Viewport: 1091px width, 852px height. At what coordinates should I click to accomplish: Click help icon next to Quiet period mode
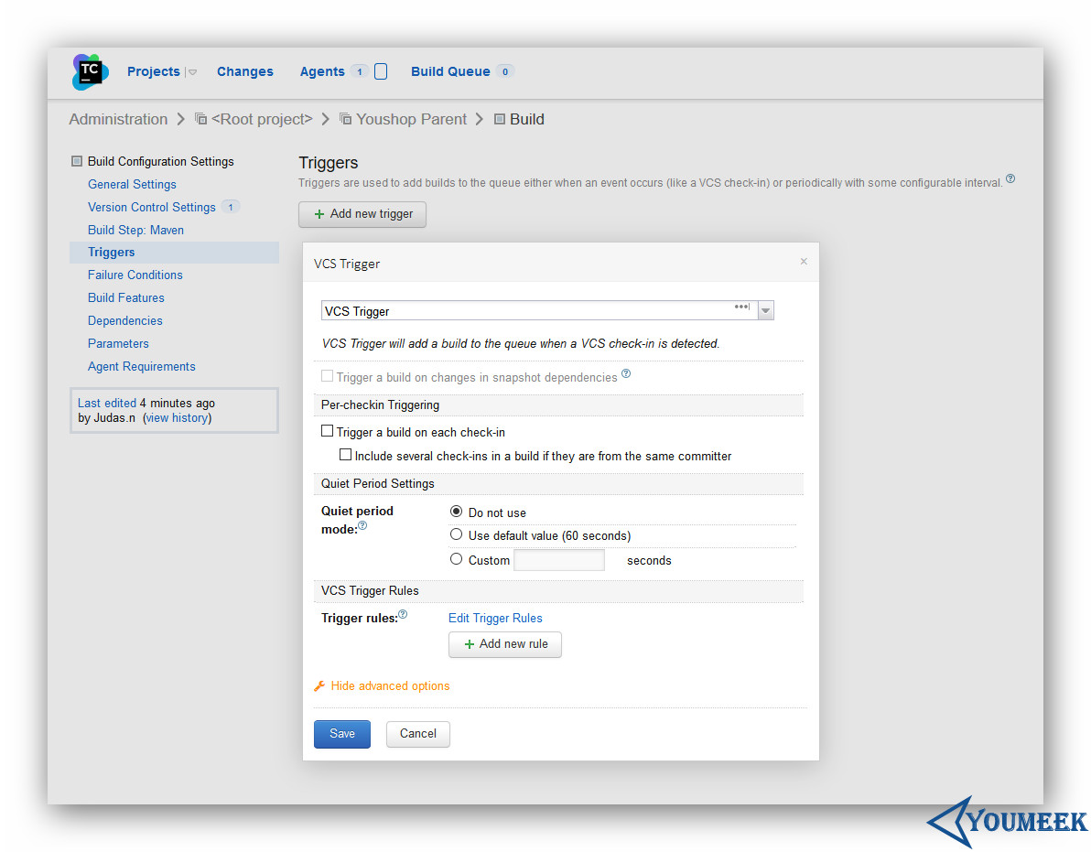(362, 525)
